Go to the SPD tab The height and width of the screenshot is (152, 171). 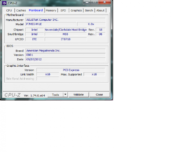(63, 10)
